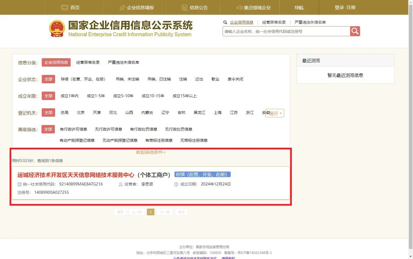Click the 存续 status badge on result
The image size is (413, 259).
pyautogui.click(x=203, y=174)
